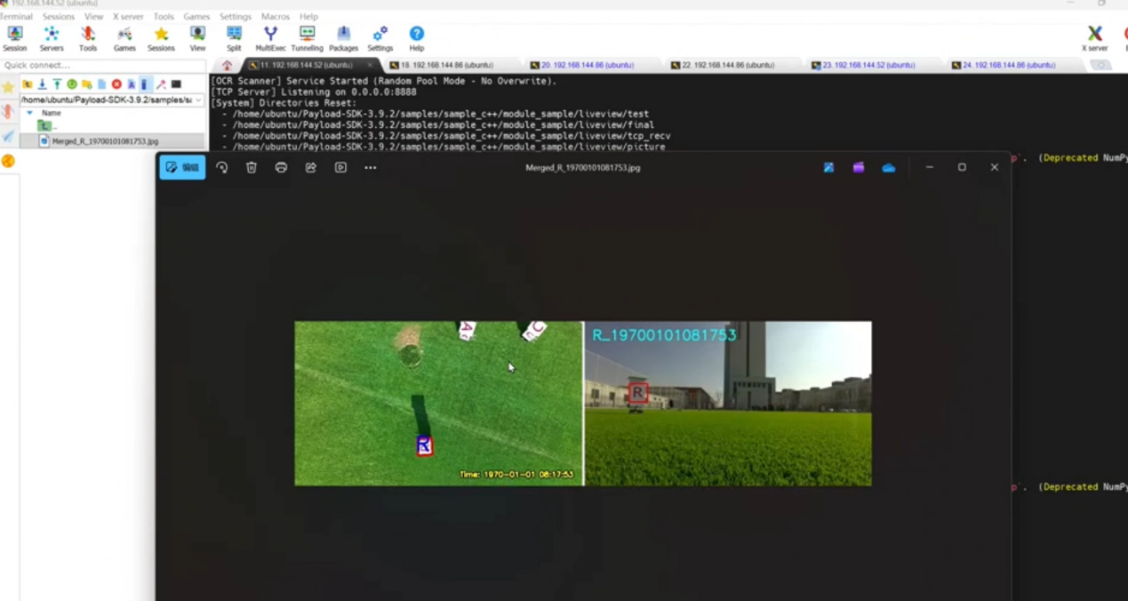This screenshot has height=601, width=1128.
Task: Switch to tab 23. 192.168.144.52
Action: (868, 65)
